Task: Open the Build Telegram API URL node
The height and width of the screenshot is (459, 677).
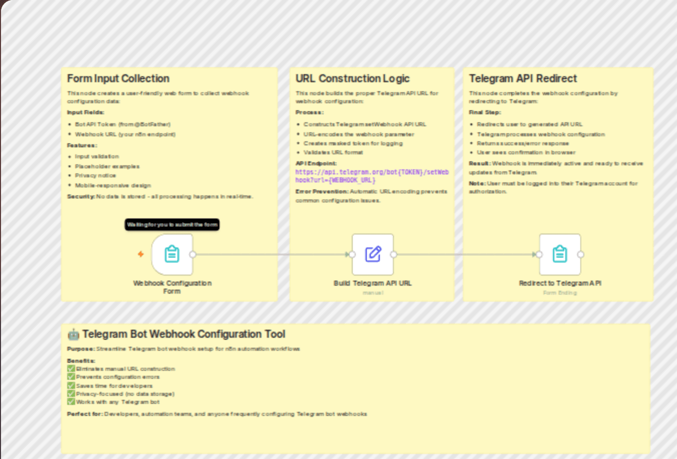Action: click(373, 255)
